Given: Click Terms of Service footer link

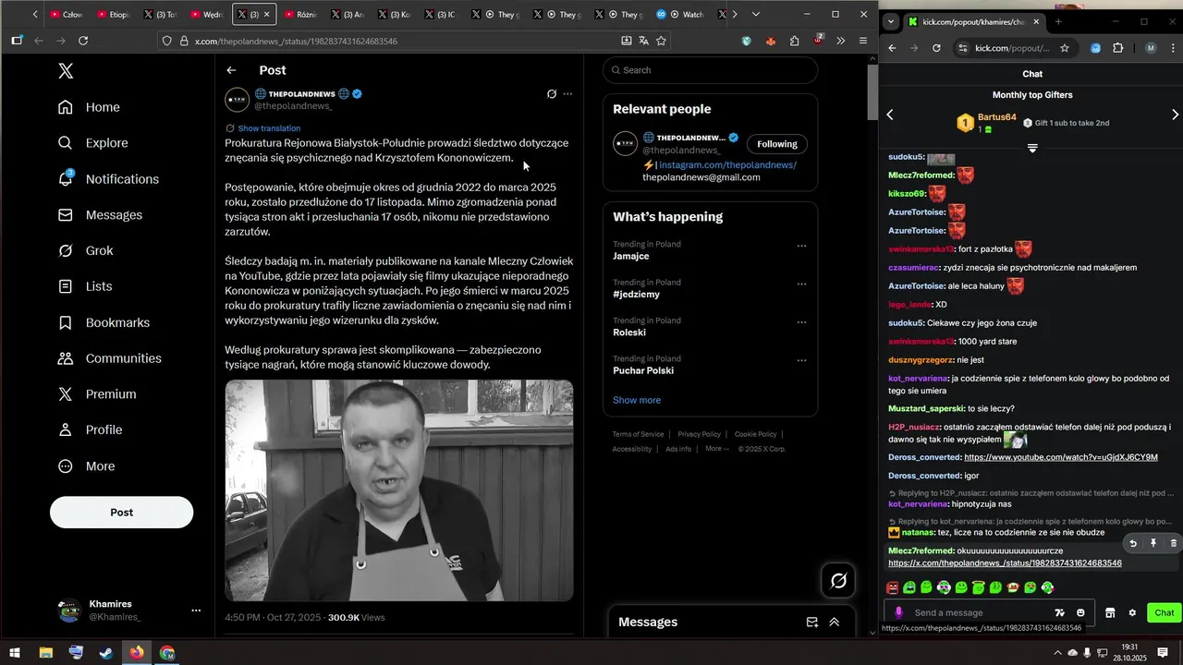Looking at the screenshot, I should click(x=638, y=434).
